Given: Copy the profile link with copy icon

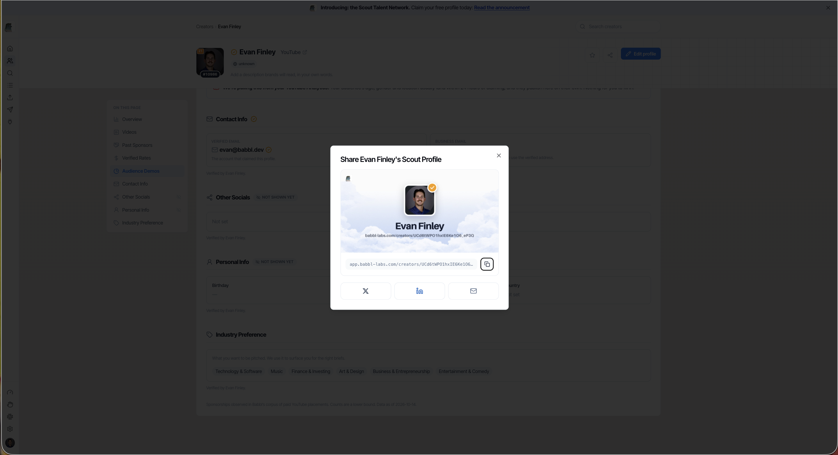Looking at the screenshot, I should 487,264.
